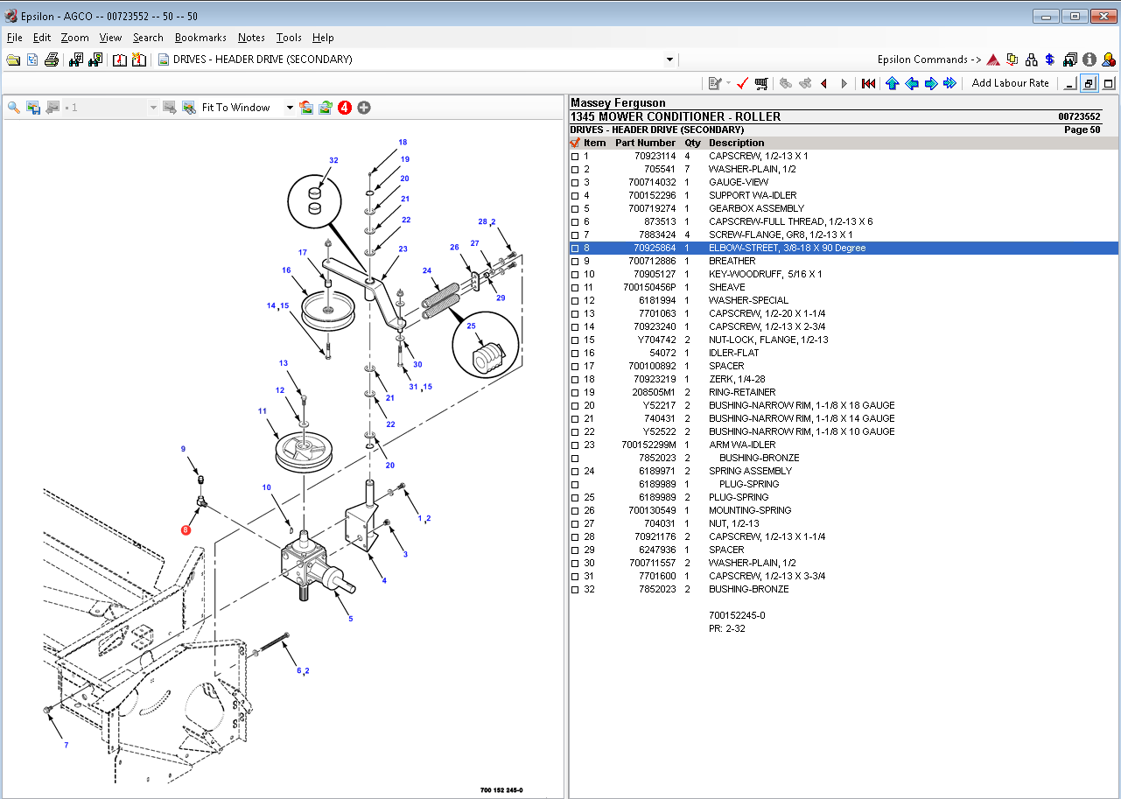The image size is (1121, 799).
Task: Click the printer icon in the toolbar
Action: point(52,60)
